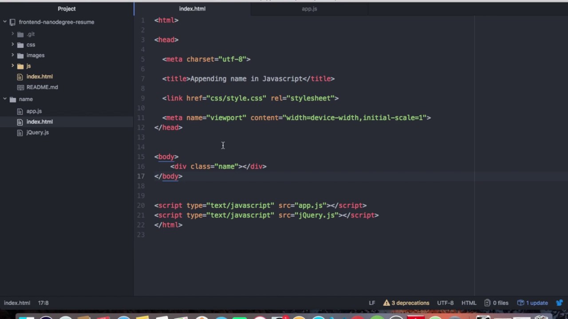Click the book icon next to README.md
Viewport: 568px width, 319px height.
point(20,87)
